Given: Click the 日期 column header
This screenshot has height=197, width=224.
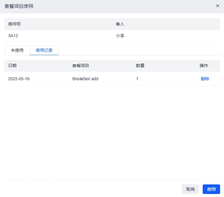Looking at the screenshot, I should tap(12, 66).
